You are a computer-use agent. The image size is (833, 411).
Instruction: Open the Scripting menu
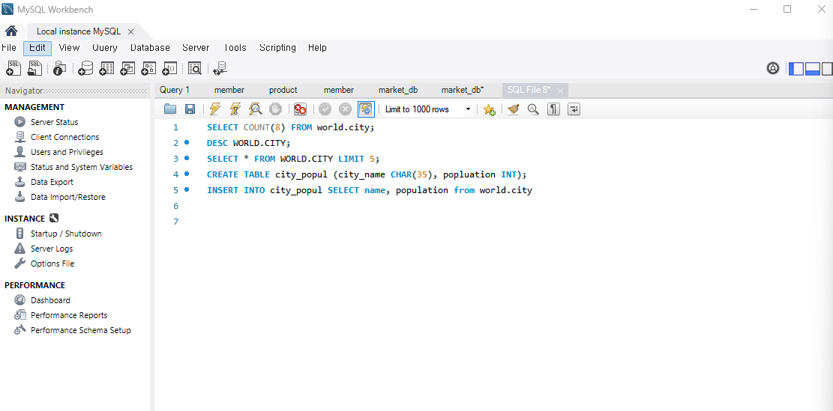278,48
